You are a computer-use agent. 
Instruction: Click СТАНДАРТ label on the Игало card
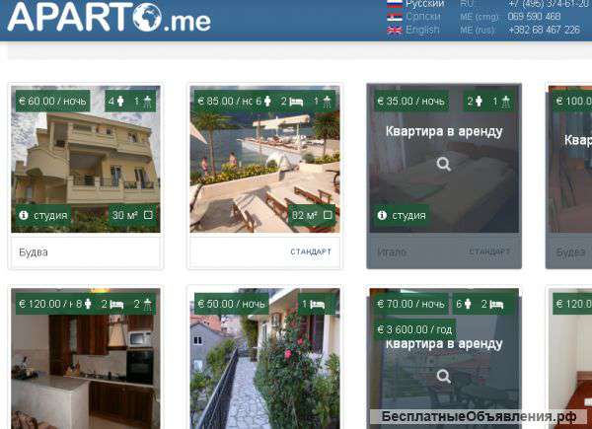click(489, 251)
